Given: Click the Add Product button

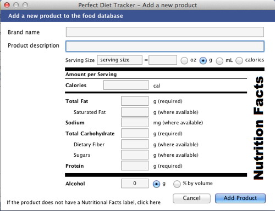Looking at the screenshot, I should [x=240, y=198].
